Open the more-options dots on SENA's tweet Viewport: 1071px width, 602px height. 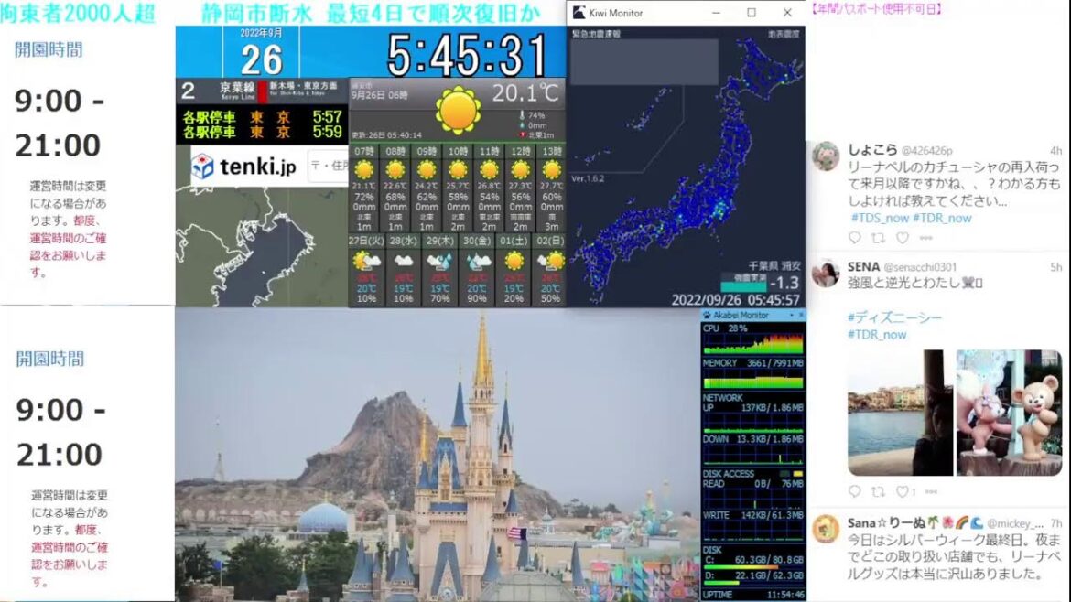point(931,490)
